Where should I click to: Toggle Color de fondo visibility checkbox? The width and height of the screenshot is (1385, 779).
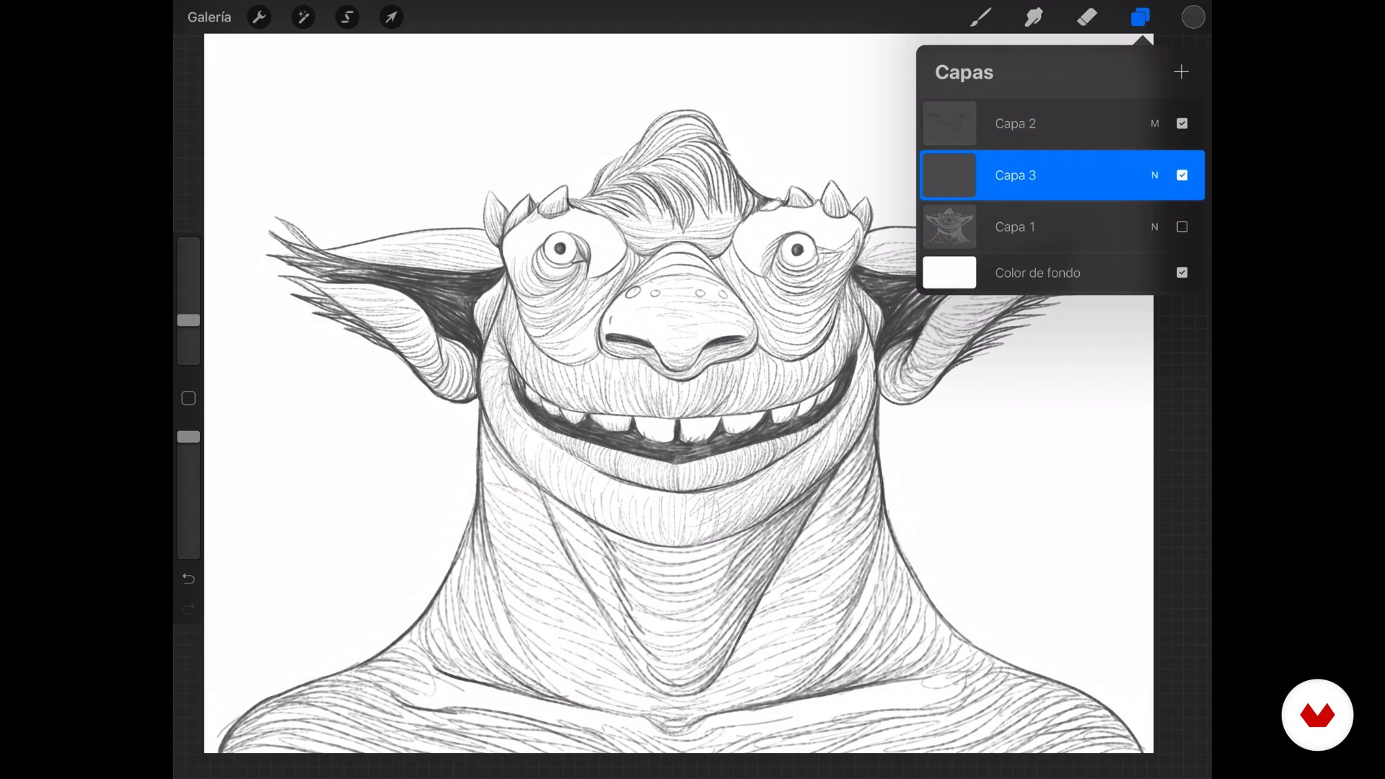(x=1182, y=273)
